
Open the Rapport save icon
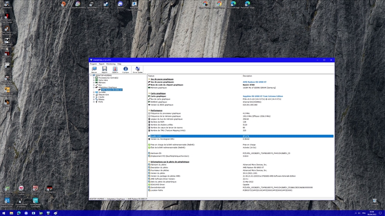[104, 70]
